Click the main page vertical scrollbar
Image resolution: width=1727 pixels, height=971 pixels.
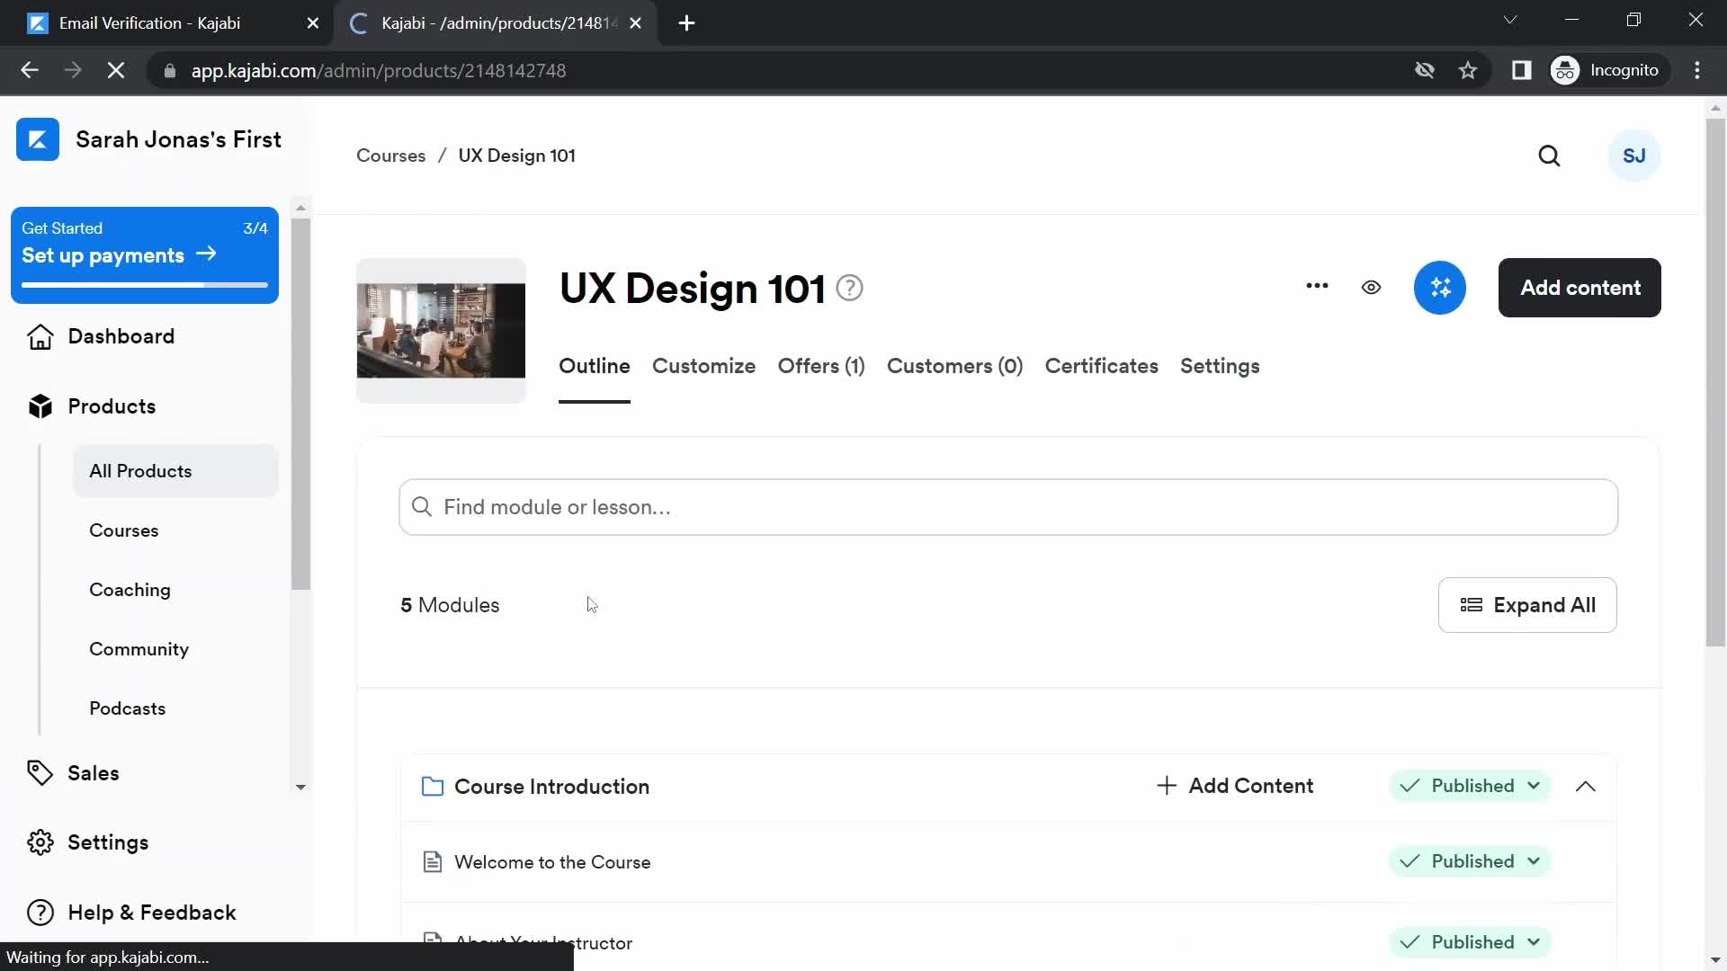click(1715, 382)
